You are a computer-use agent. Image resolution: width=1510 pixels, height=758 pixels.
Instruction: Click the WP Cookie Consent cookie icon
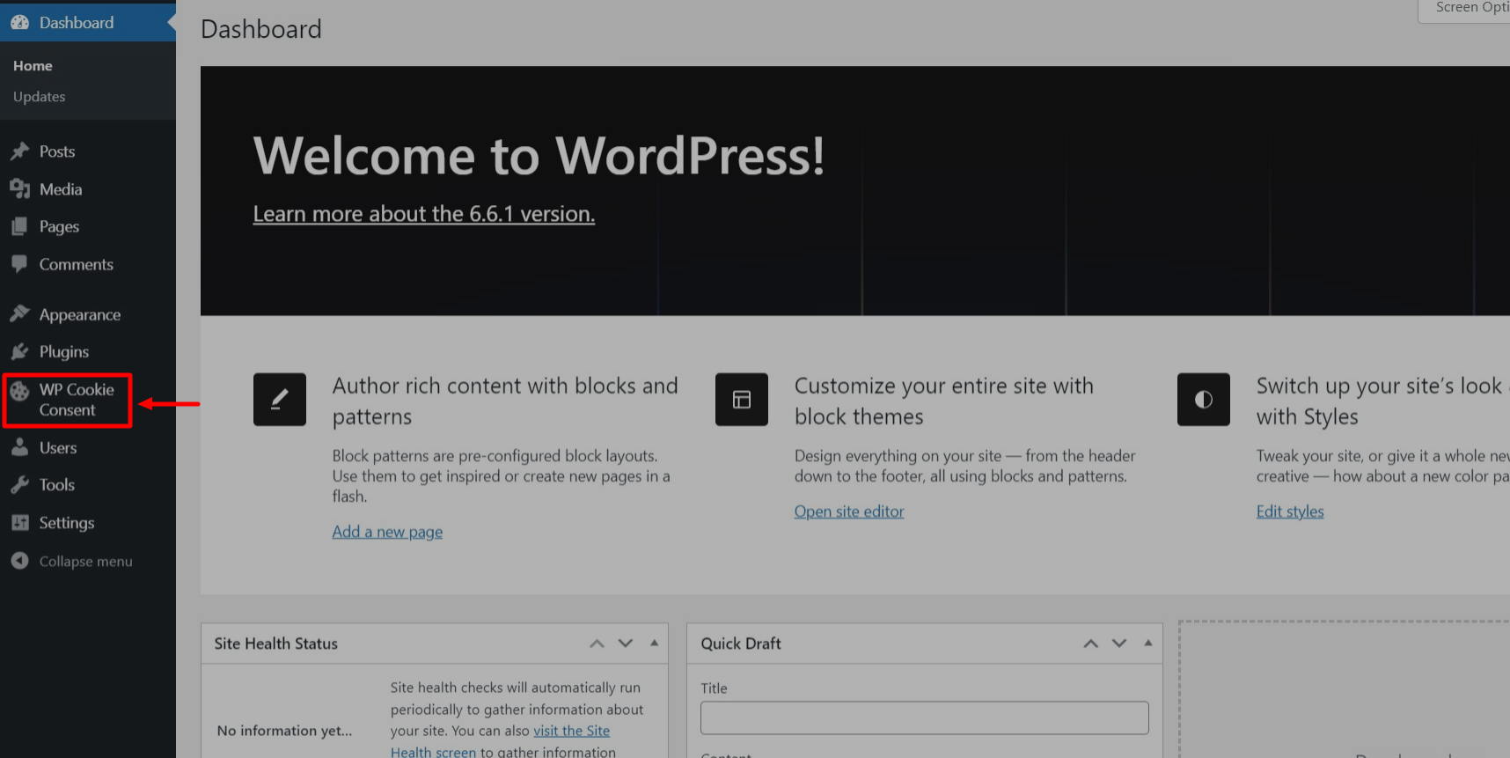(x=19, y=390)
